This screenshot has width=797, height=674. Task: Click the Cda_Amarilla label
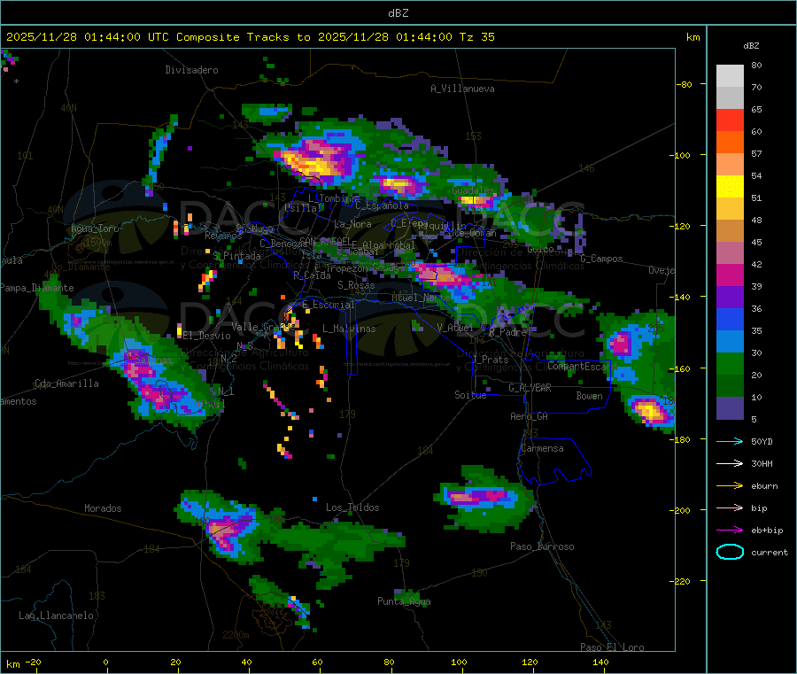tap(66, 383)
